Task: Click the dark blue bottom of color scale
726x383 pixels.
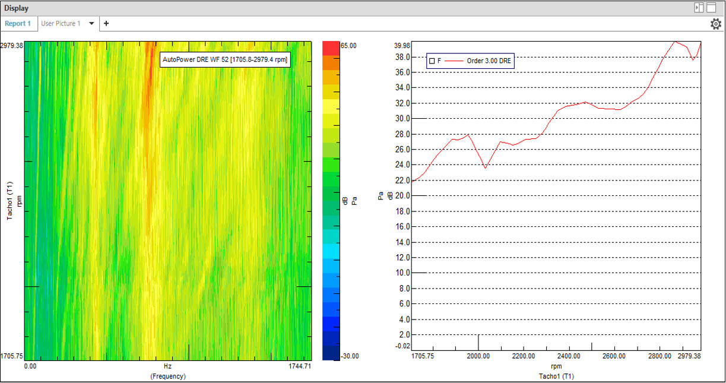Action: [331, 353]
